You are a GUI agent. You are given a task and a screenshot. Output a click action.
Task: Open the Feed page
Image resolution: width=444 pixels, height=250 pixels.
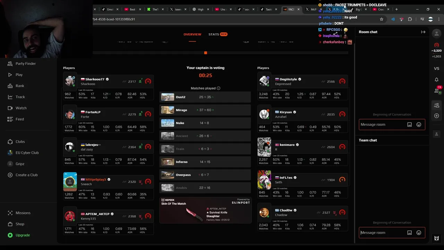click(20, 119)
